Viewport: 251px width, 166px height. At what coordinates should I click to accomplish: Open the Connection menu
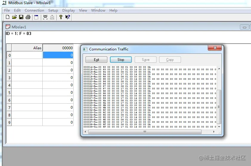pyautogui.click(x=34, y=10)
